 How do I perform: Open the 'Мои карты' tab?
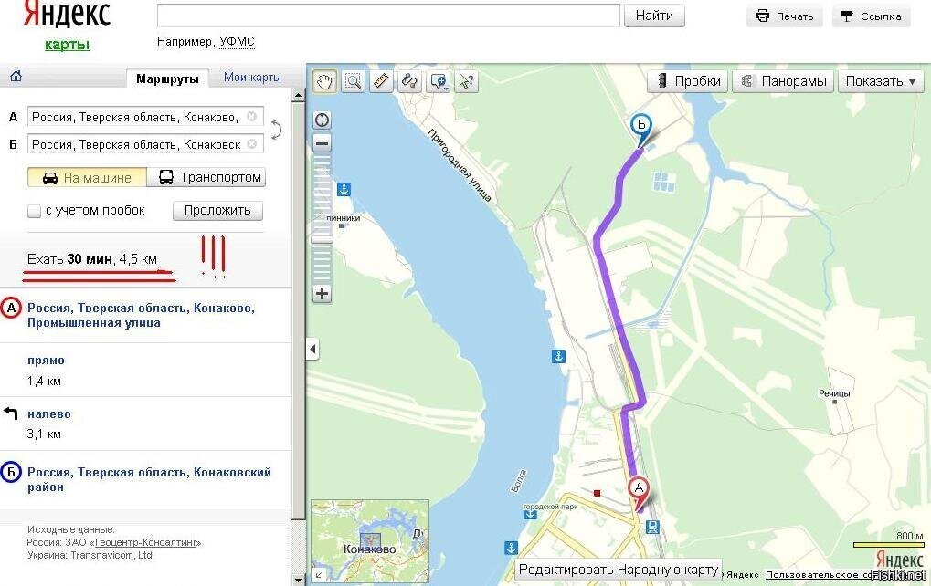(252, 78)
